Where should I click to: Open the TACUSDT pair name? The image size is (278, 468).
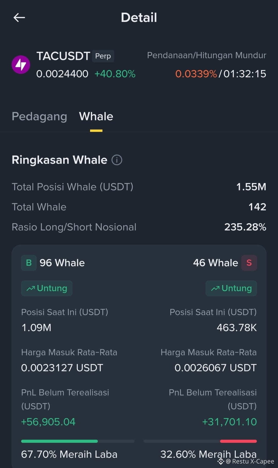(63, 56)
